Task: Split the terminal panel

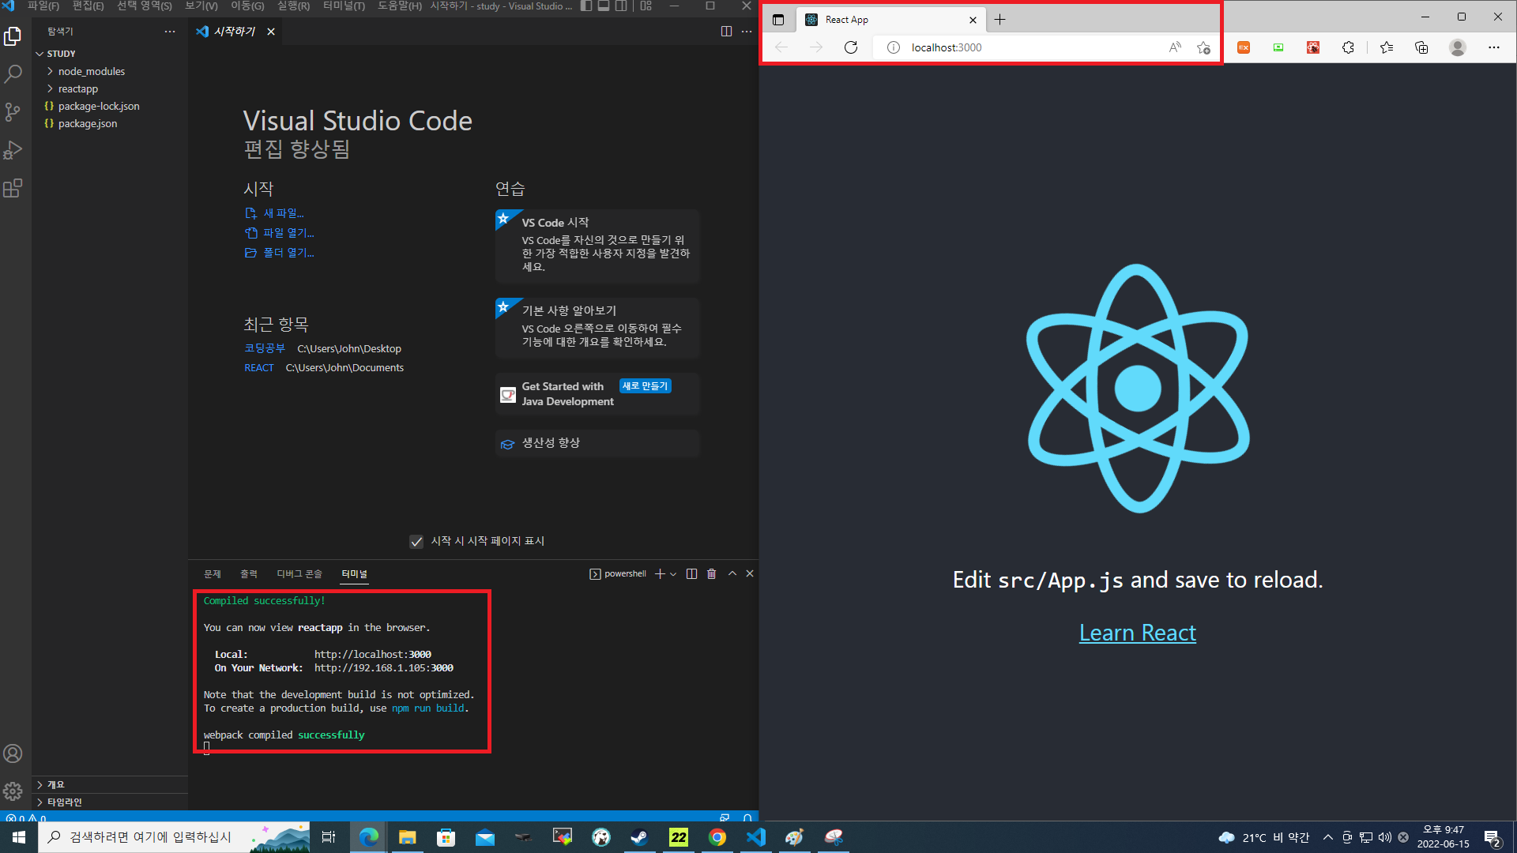Action: (691, 574)
